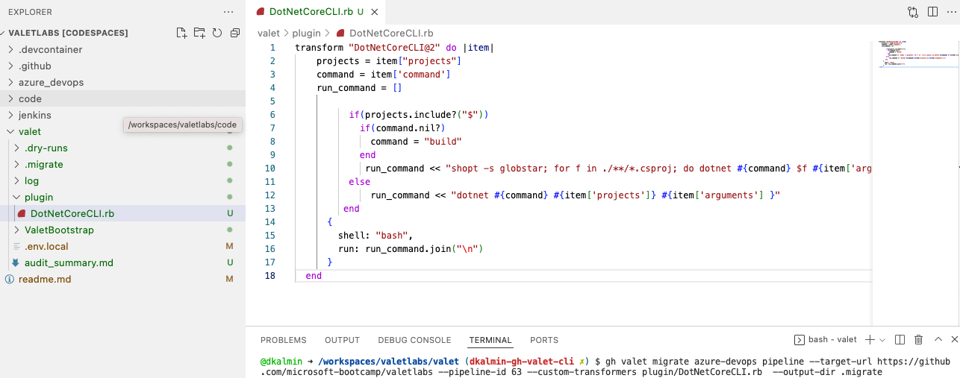
Task: Refresh the Explorer file tree
Action: (x=217, y=33)
